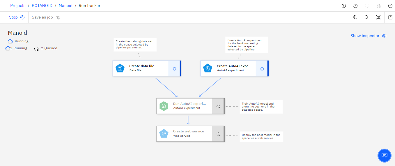Open the help question mark icon
Screen dimensions: 395x166
390,6
